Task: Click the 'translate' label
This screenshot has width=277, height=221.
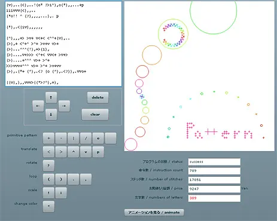Action: pos(29,149)
